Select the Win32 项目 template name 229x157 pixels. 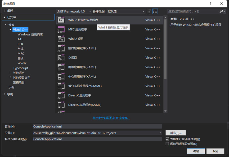coord(76,39)
